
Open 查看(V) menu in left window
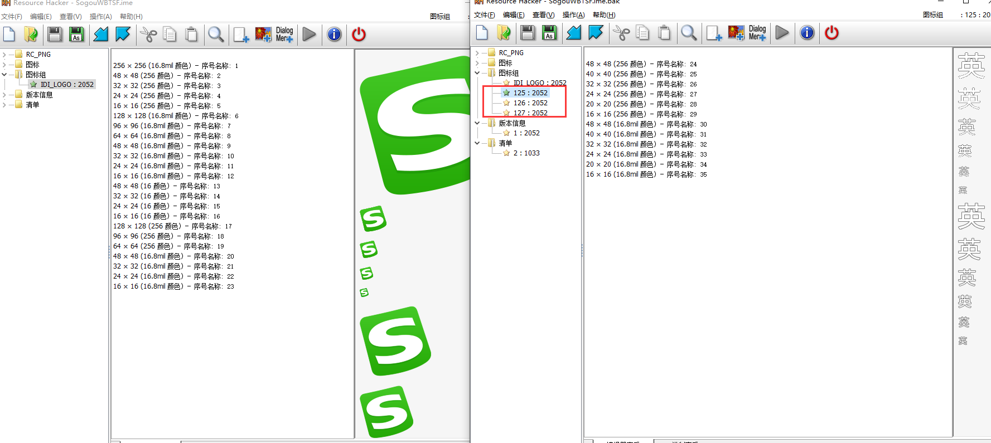coord(71,17)
